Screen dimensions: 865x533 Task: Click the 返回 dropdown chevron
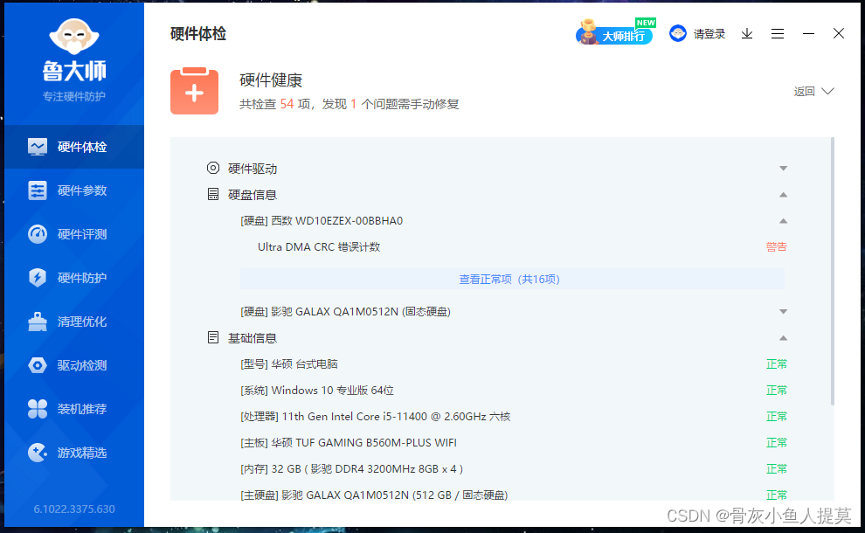827,91
